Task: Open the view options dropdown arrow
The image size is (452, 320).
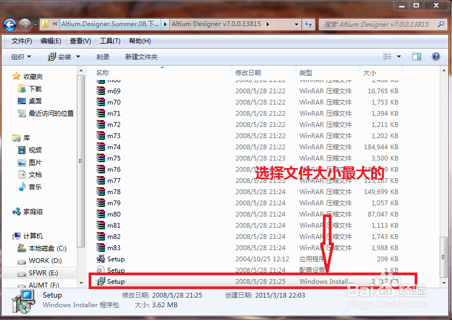Action: (x=399, y=57)
